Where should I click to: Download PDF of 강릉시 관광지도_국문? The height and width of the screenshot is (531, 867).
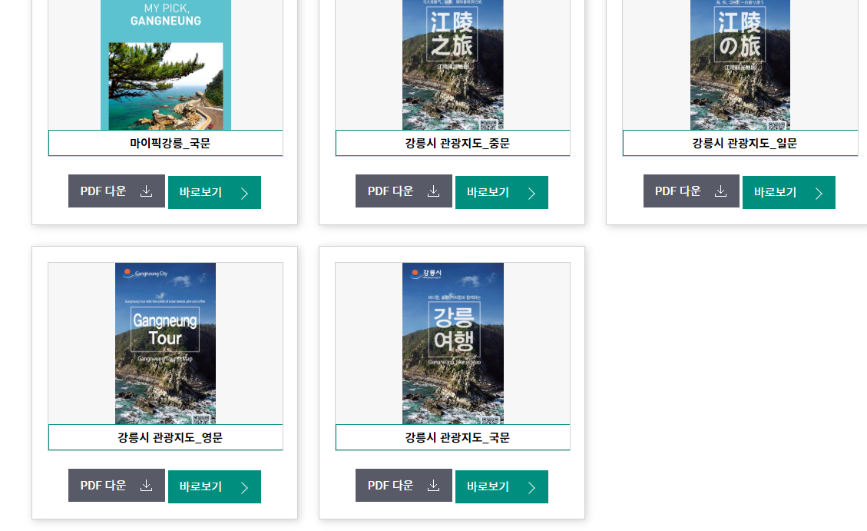pyautogui.click(x=404, y=485)
